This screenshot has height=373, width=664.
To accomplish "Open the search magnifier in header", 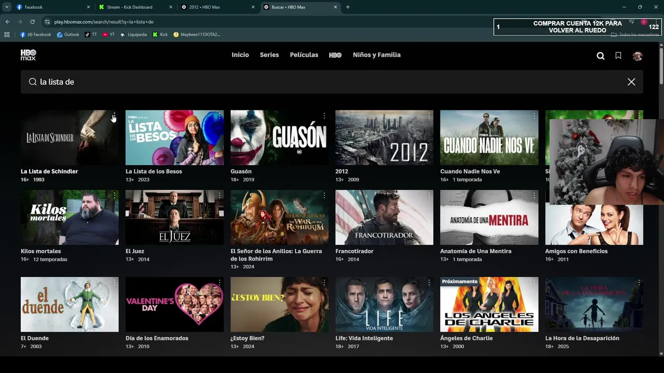I will tap(601, 56).
